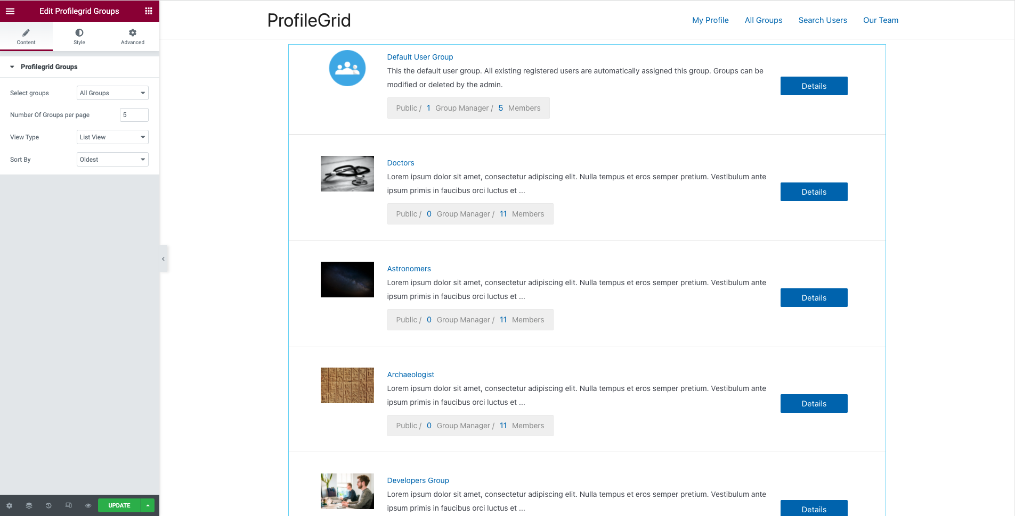Image resolution: width=1015 pixels, height=516 pixels.
Task: Click the green UPDATE button
Action: [119, 505]
